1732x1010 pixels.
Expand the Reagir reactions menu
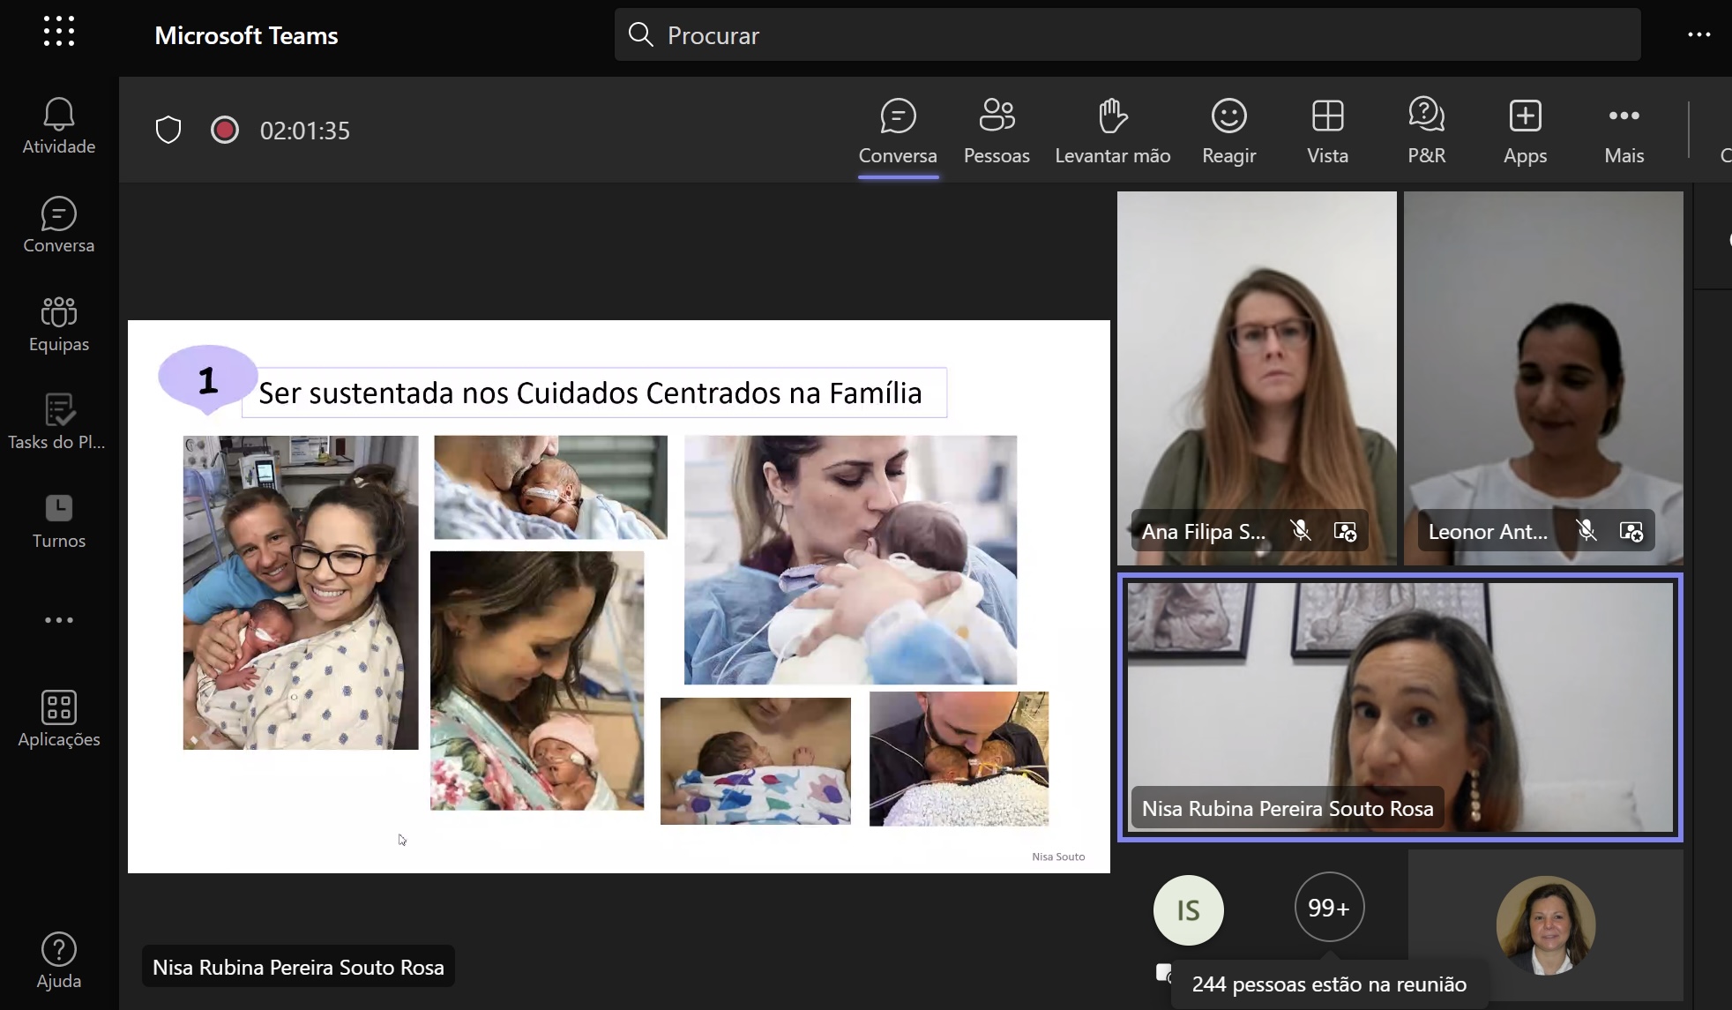point(1228,131)
